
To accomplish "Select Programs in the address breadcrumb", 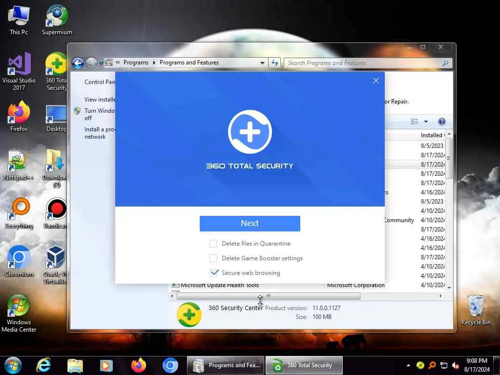I will [x=136, y=62].
